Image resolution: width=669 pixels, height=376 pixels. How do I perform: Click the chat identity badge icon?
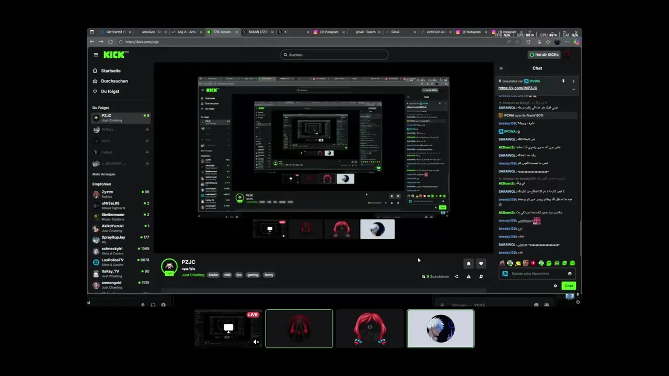(x=505, y=274)
